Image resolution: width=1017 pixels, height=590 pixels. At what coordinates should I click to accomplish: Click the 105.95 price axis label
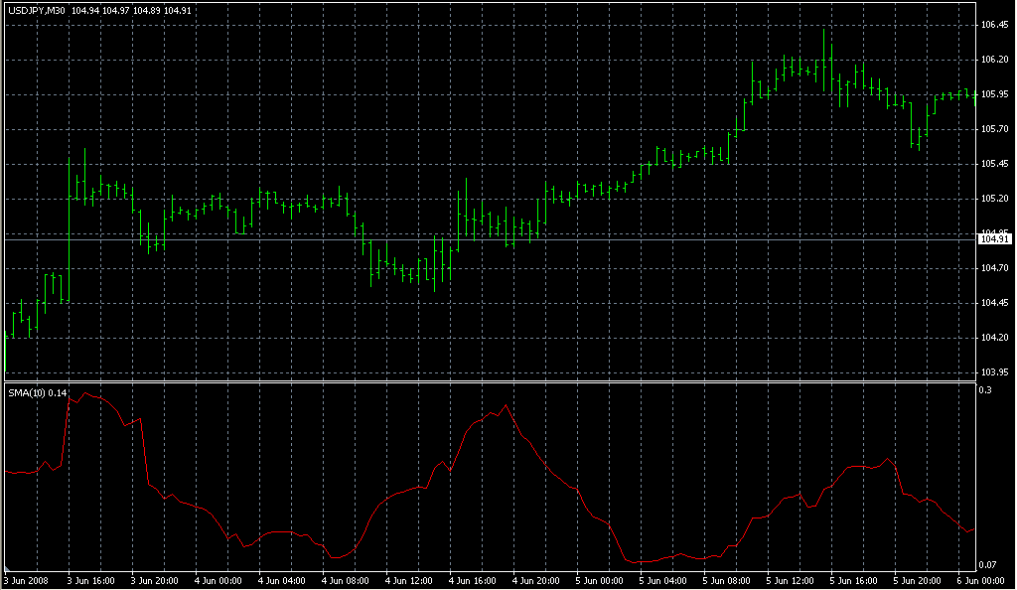point(994,94)
